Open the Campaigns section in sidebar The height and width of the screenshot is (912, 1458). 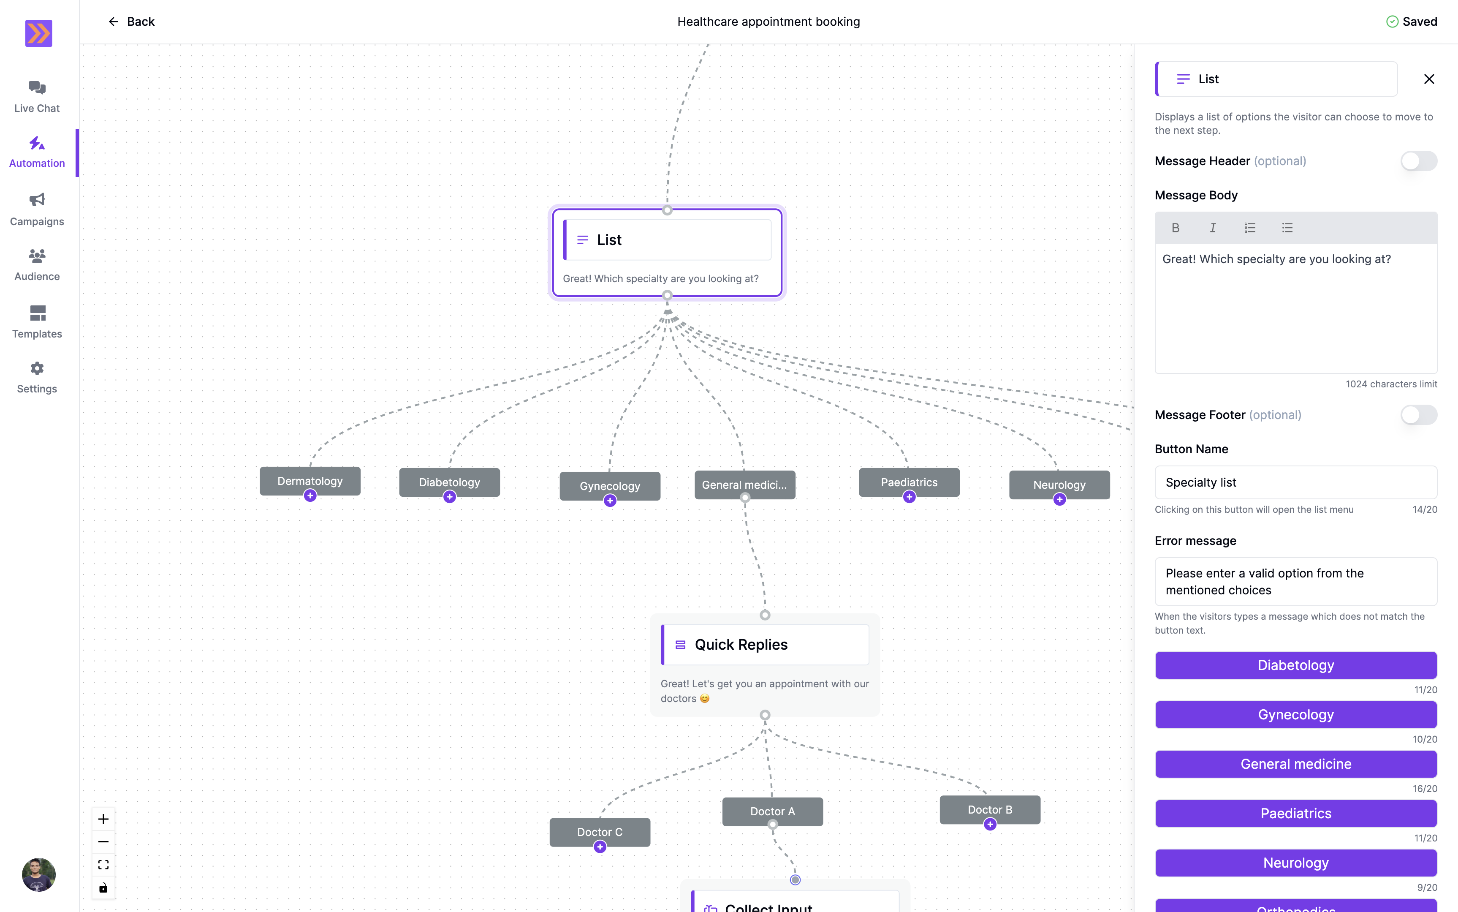(36, 209)
